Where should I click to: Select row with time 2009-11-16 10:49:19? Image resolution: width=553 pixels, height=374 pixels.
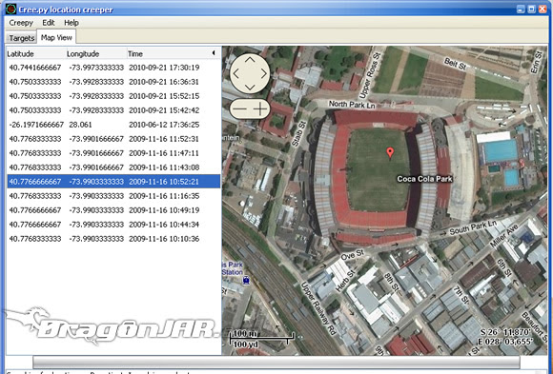coord(113,210)
